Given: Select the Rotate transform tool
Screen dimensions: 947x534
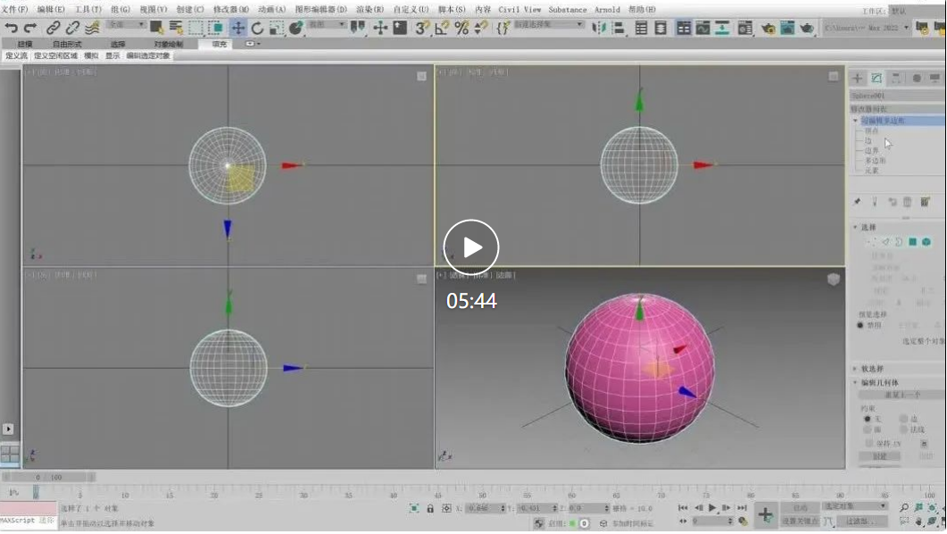Looking at the screenshot, I should [x=257, y=29].
